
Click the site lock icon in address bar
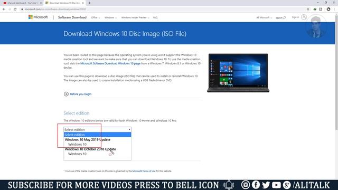[22, 9]
